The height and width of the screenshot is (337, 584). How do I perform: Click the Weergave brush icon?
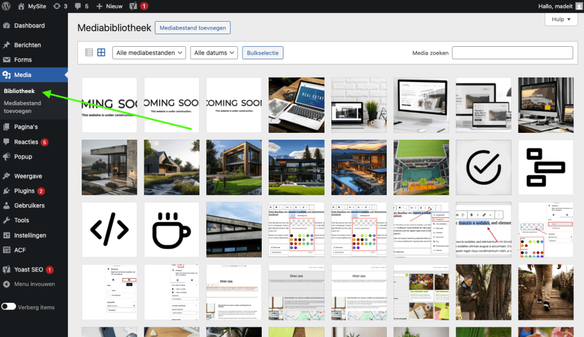[6, 176]
